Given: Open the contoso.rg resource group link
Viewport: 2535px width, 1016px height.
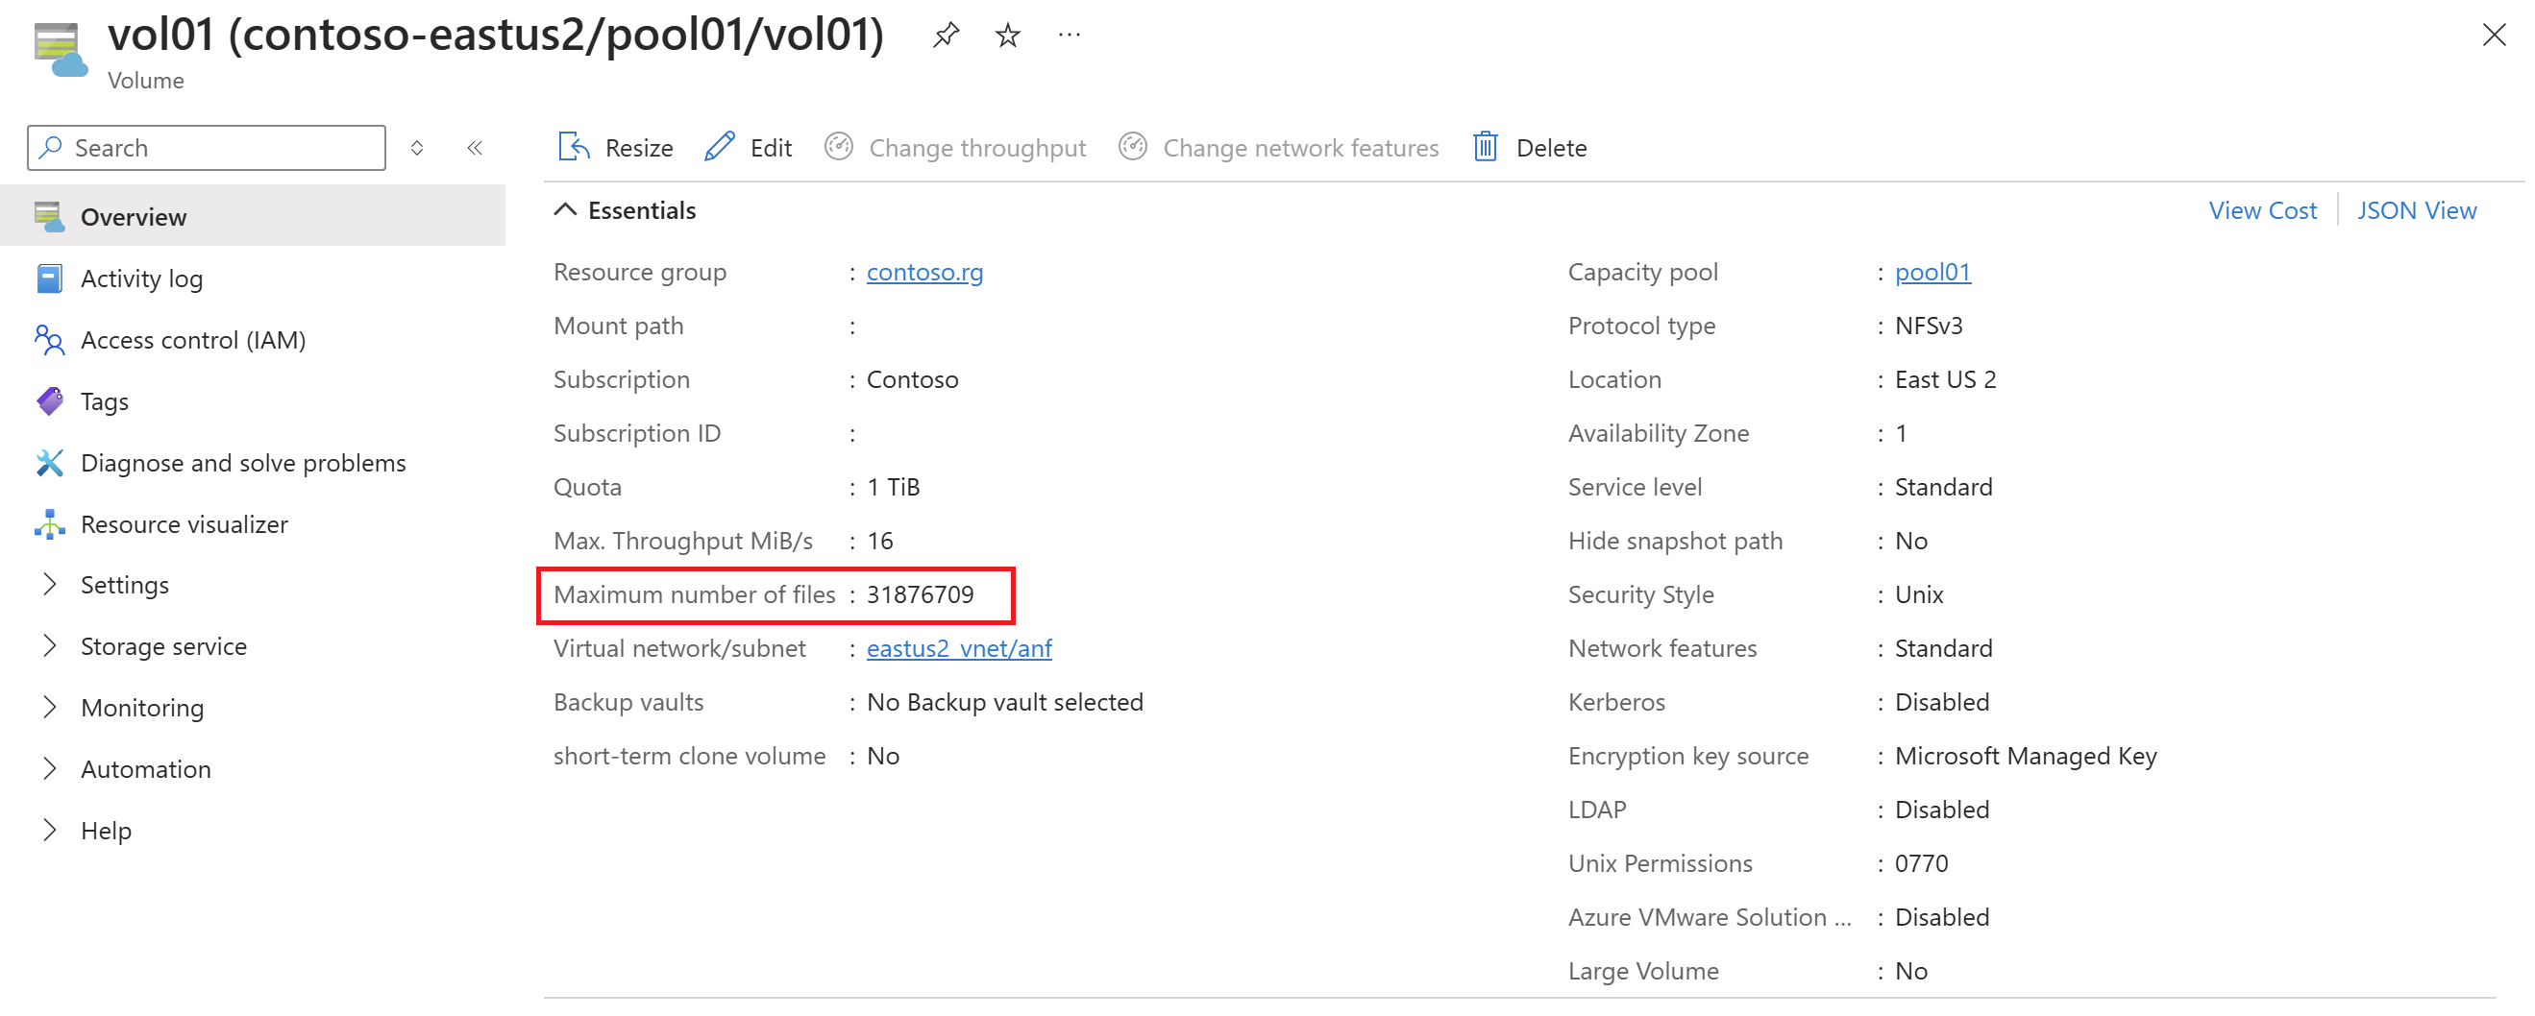Looking at the screenshot, I should 924,273.
